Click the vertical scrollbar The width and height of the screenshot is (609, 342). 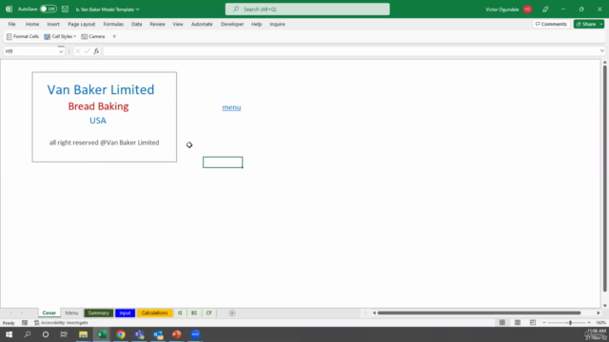pos(605,179)
